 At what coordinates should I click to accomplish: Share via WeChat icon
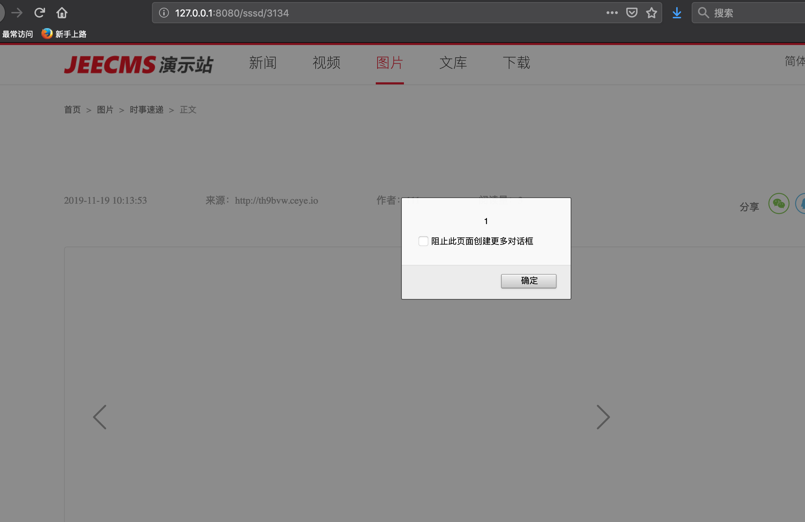(779, 203)
